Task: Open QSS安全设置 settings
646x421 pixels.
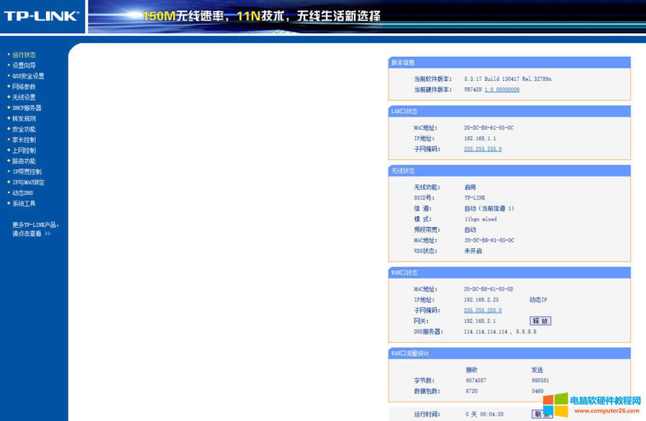Action: click(x=27, y=75)
